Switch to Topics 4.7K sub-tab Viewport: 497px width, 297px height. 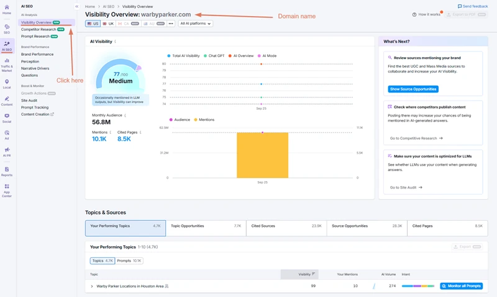point(103,261)
